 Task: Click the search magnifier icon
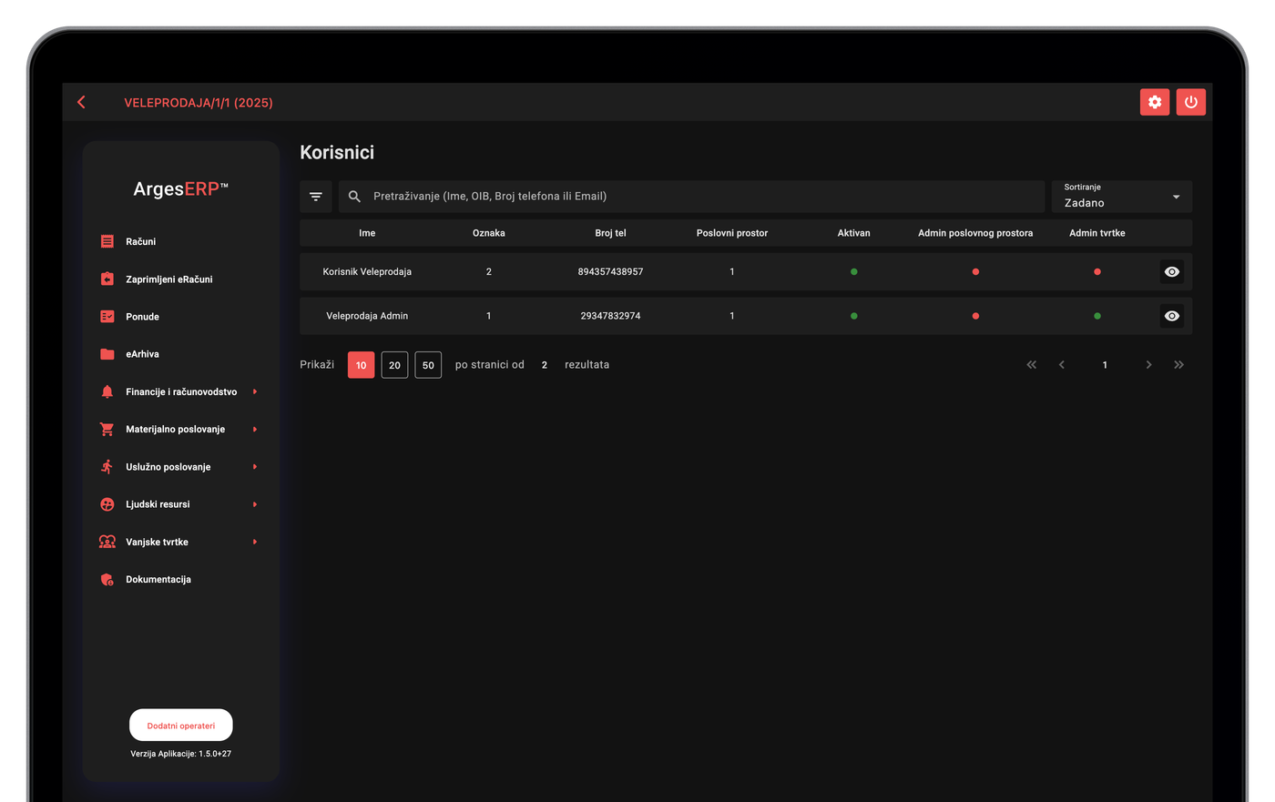coord(354,197)
